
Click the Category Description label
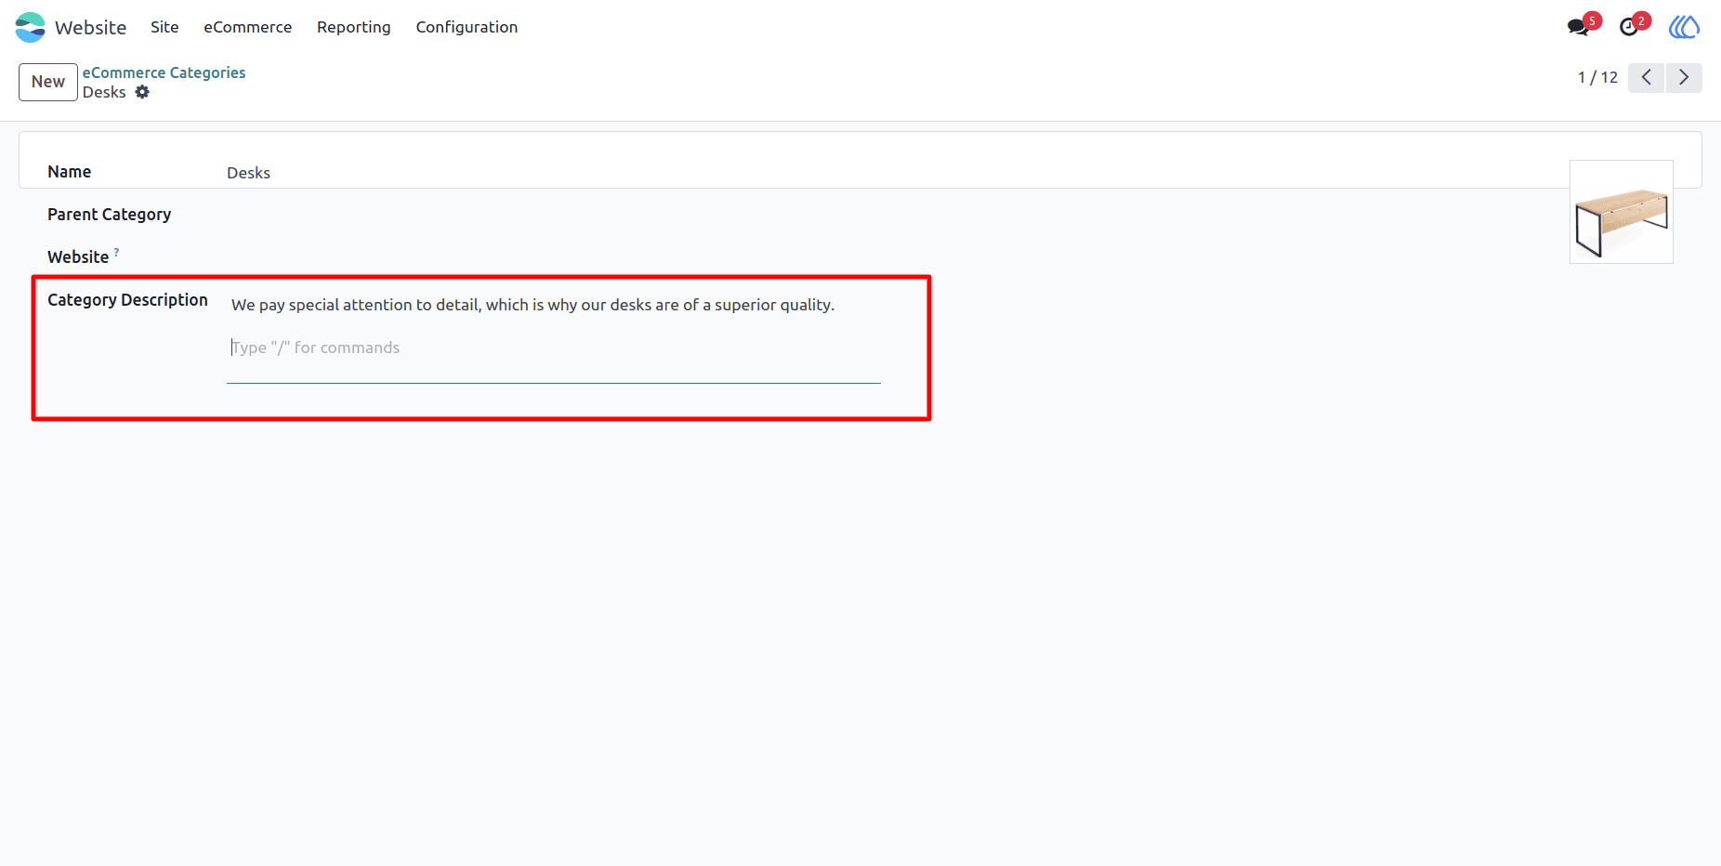click(127, 300)
